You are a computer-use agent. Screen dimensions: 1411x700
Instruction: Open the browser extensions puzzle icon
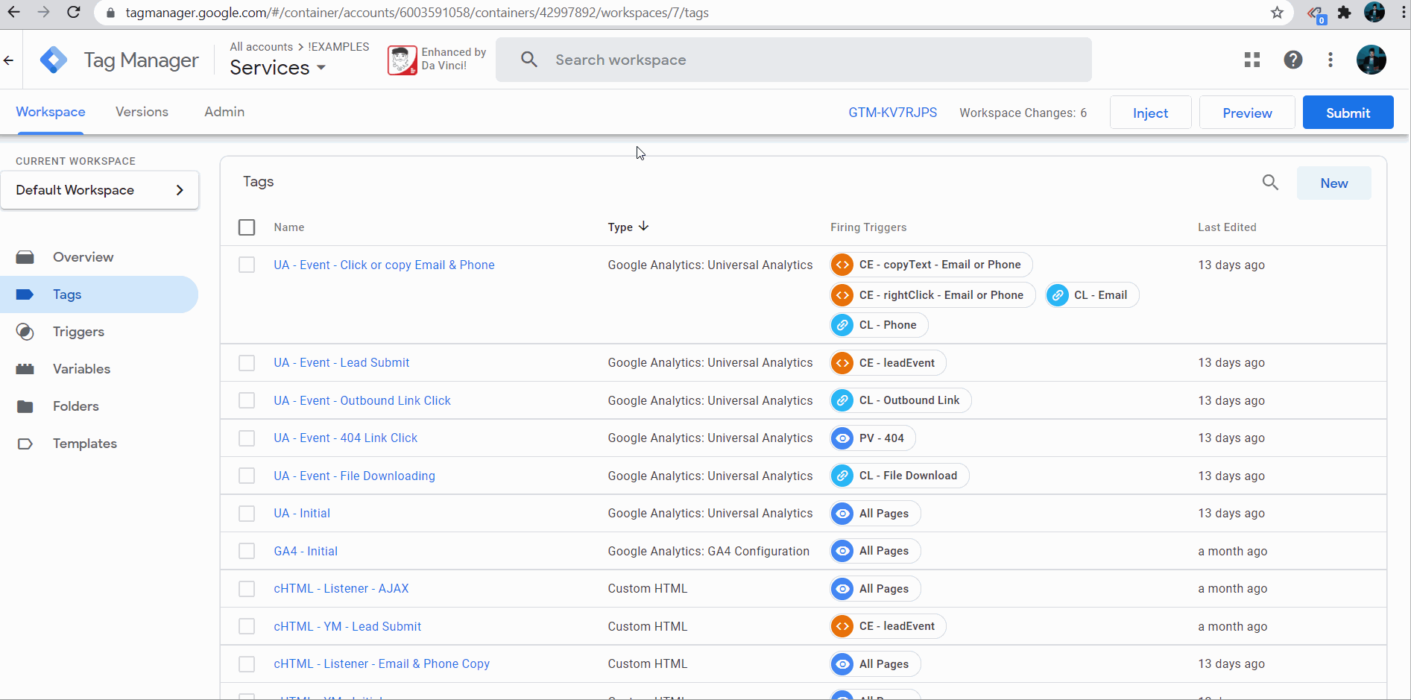(1345, 13)
